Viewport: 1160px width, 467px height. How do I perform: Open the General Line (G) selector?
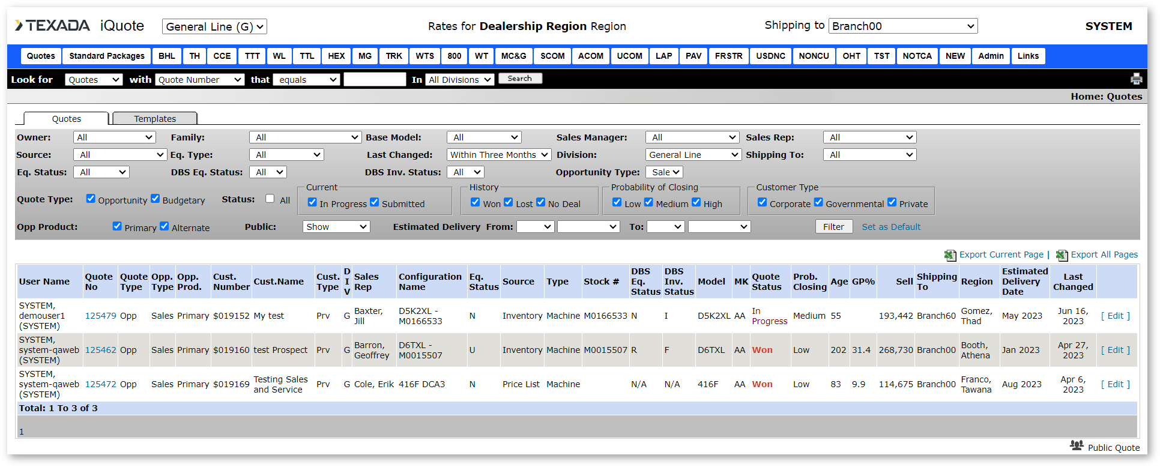tap(214, 26)
